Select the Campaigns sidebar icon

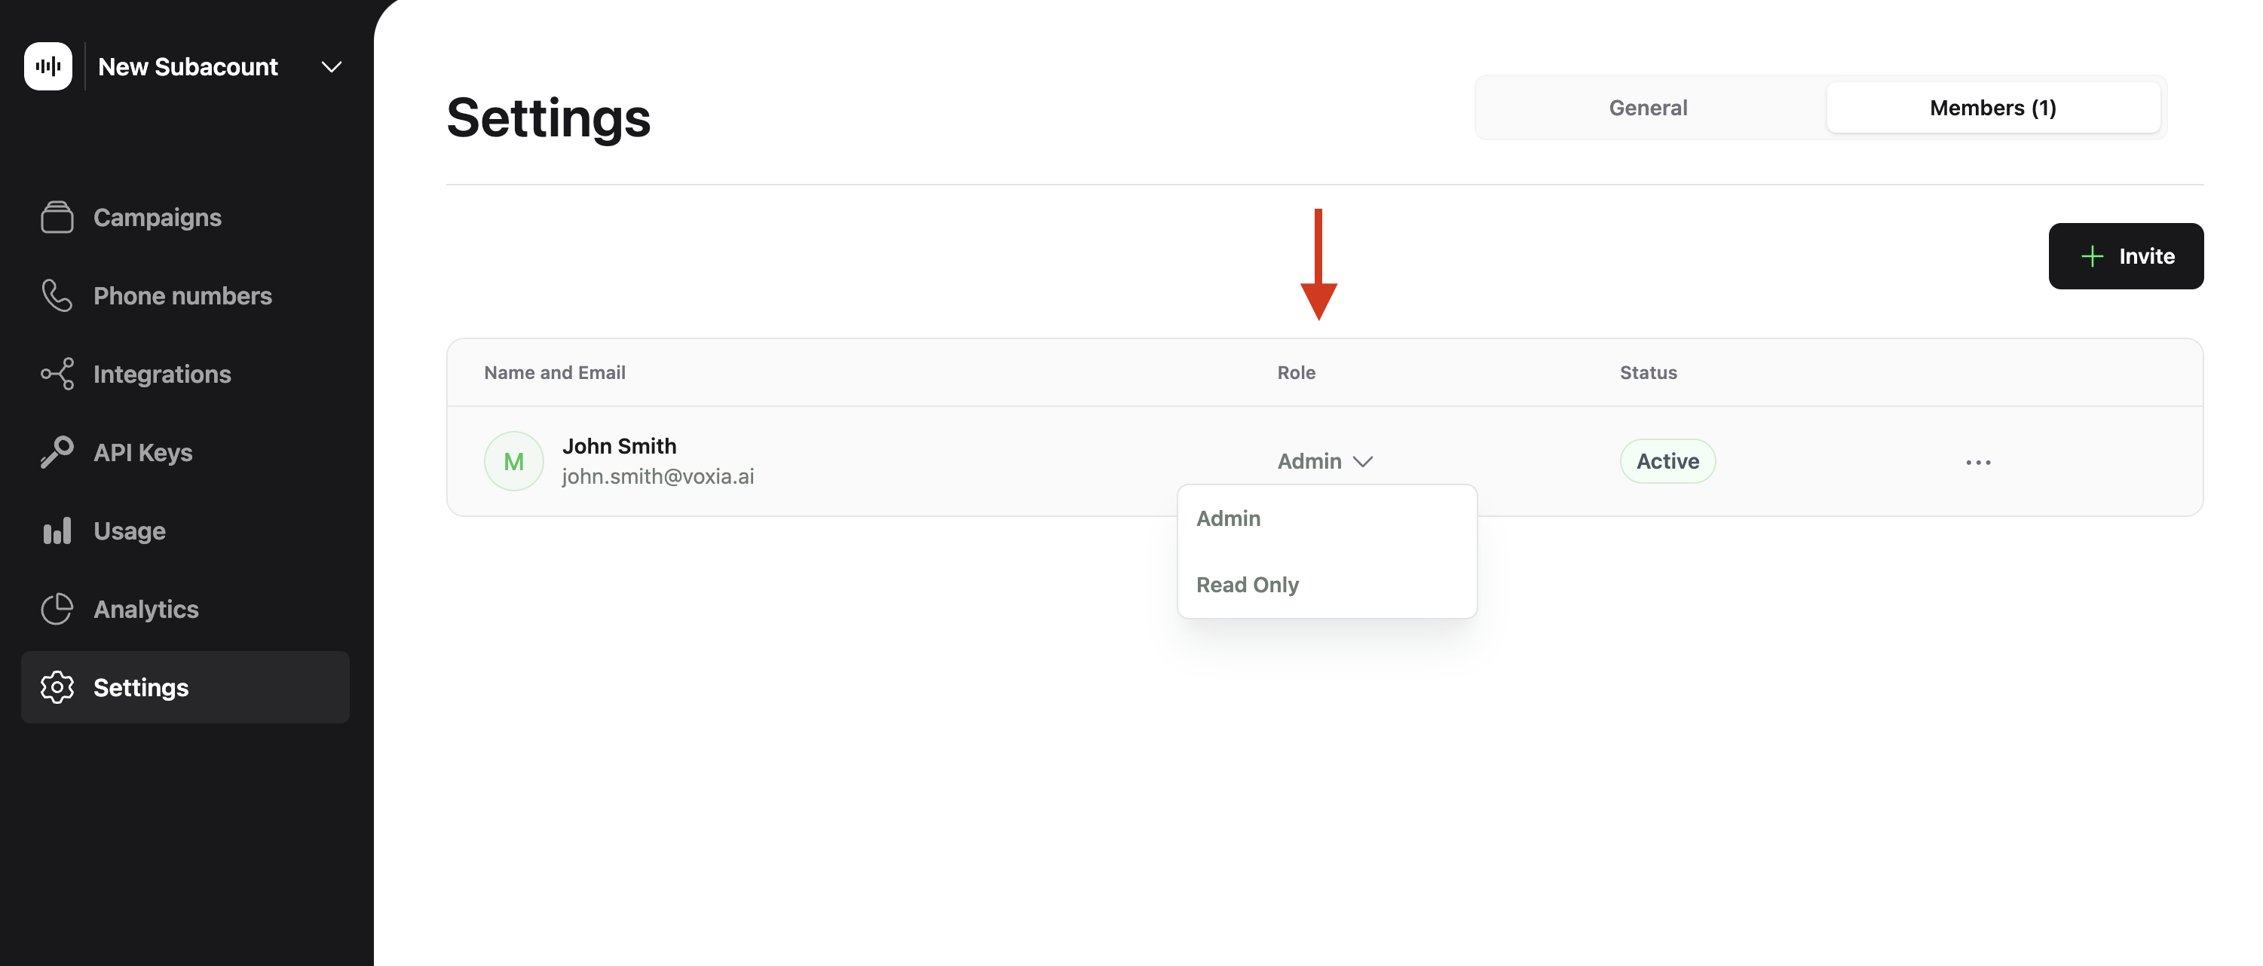point(57,216)
